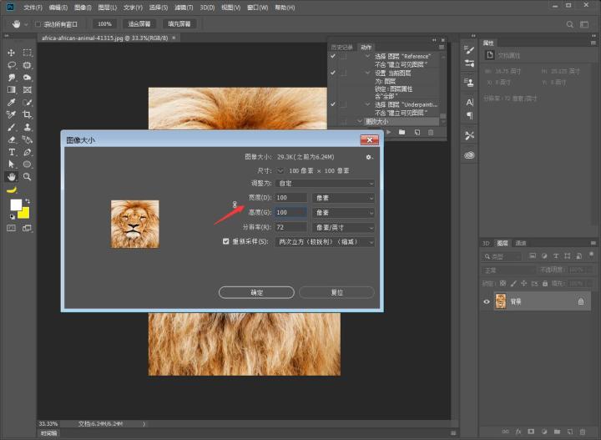The image size is (601, 440).
Task: Uncheck the 重新采样 resample checkbox
Action: point(225,241)
